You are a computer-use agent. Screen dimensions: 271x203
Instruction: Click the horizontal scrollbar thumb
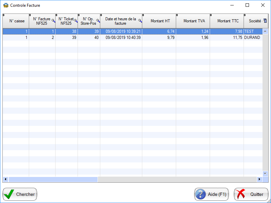pos(53,179)
